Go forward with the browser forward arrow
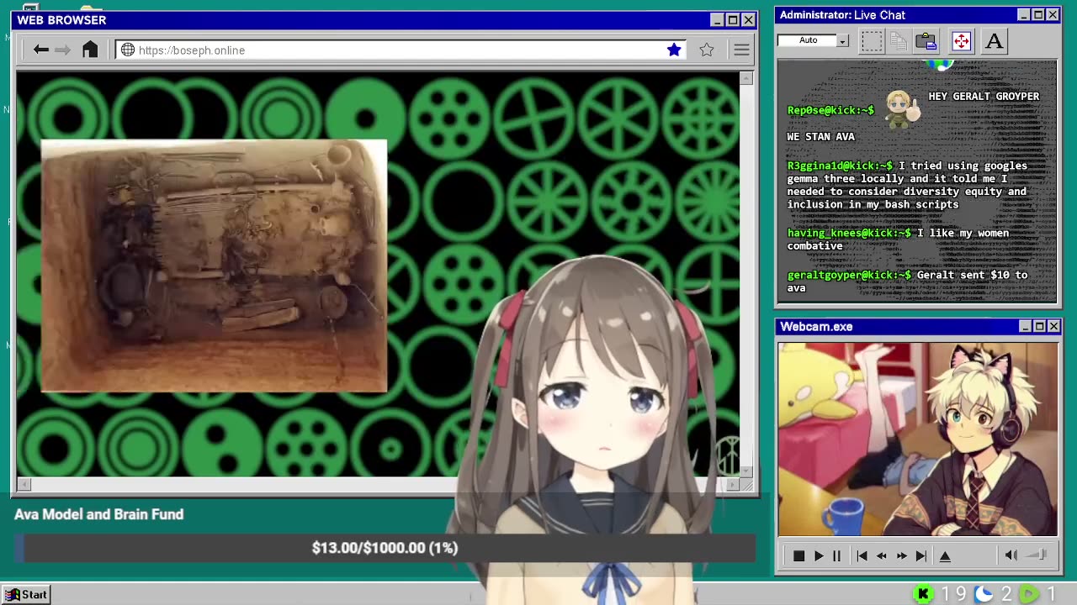The width and height of the screenshot is (1077, 605). [62, 50]
